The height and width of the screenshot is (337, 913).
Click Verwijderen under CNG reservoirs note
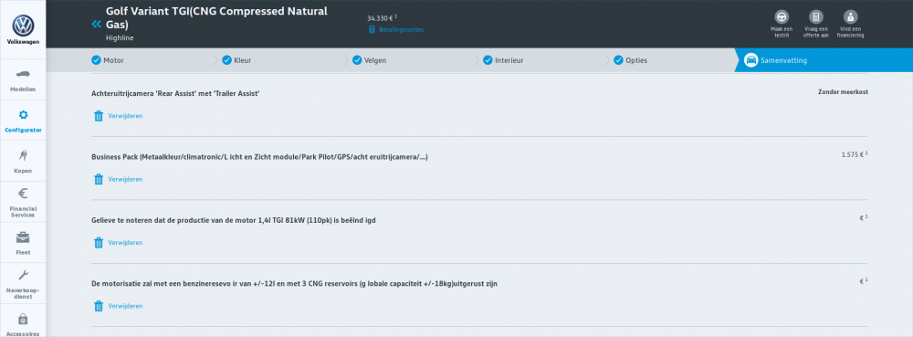click(125, 306)
